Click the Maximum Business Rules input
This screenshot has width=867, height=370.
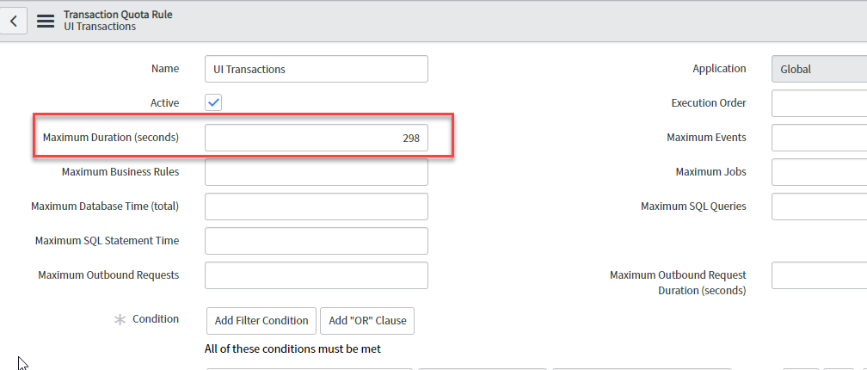click(316, 172)
